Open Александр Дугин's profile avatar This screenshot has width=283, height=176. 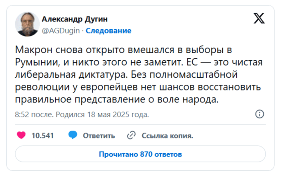27,24
